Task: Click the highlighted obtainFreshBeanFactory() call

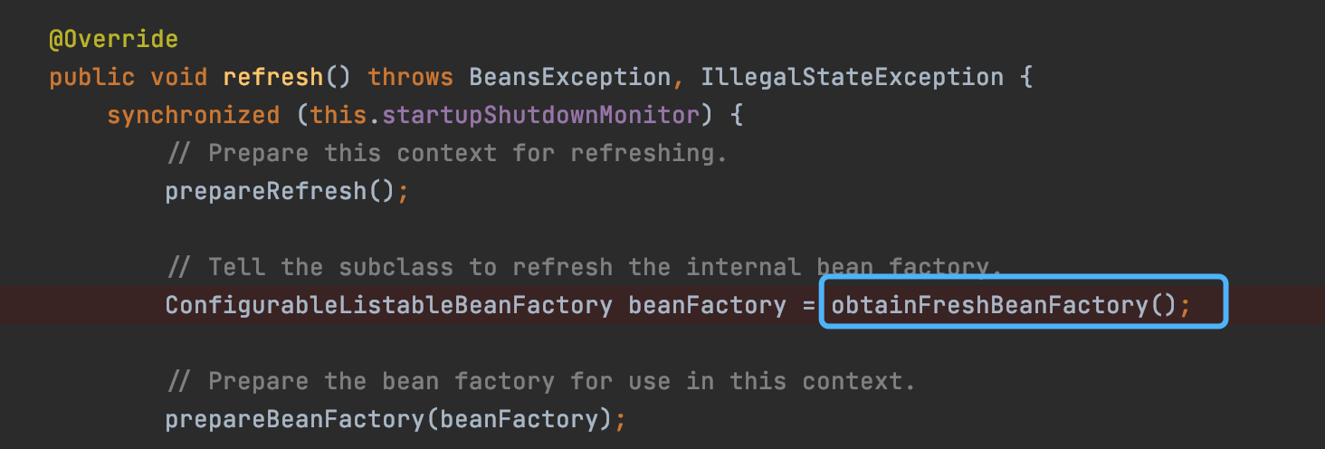Action: click(x=1005, y=305)
